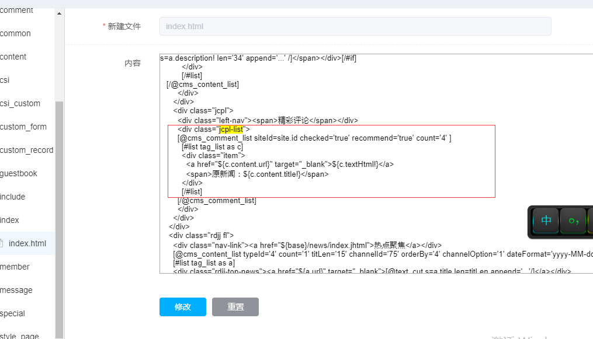Click the 精彩评论 left-nav code line
The width and height of the screenshot is (593, 339).
[268, 120]
